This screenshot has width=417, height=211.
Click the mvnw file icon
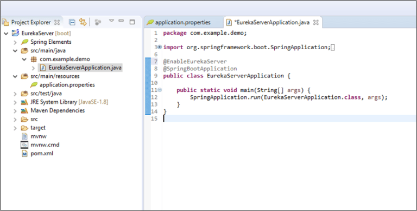(x=24, y=136)
